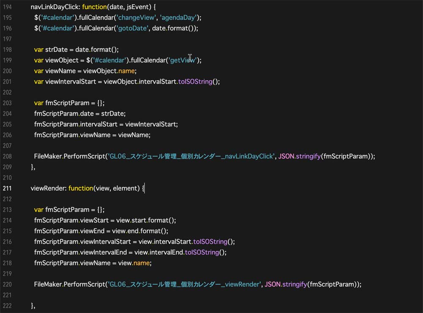Select the 'agendaDay' string literal
Viewport: 423px width, 313px height.
click(x=179, y=18)
